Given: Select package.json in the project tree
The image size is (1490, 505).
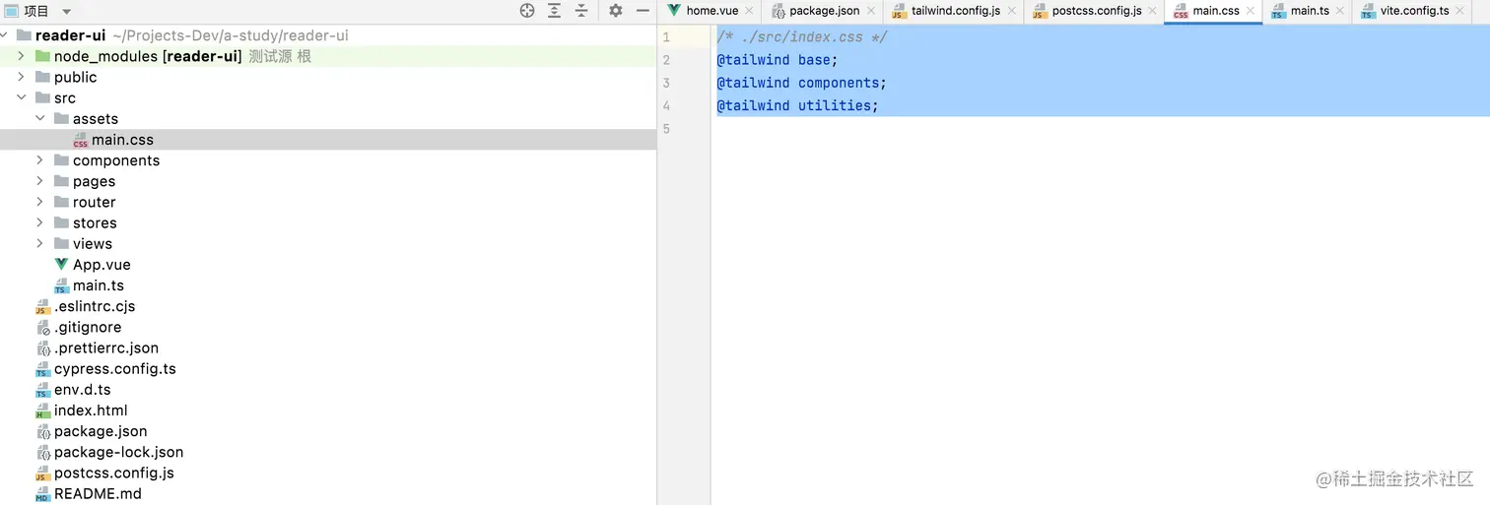Looking at the screenshot, I should (x=101, y=431).
